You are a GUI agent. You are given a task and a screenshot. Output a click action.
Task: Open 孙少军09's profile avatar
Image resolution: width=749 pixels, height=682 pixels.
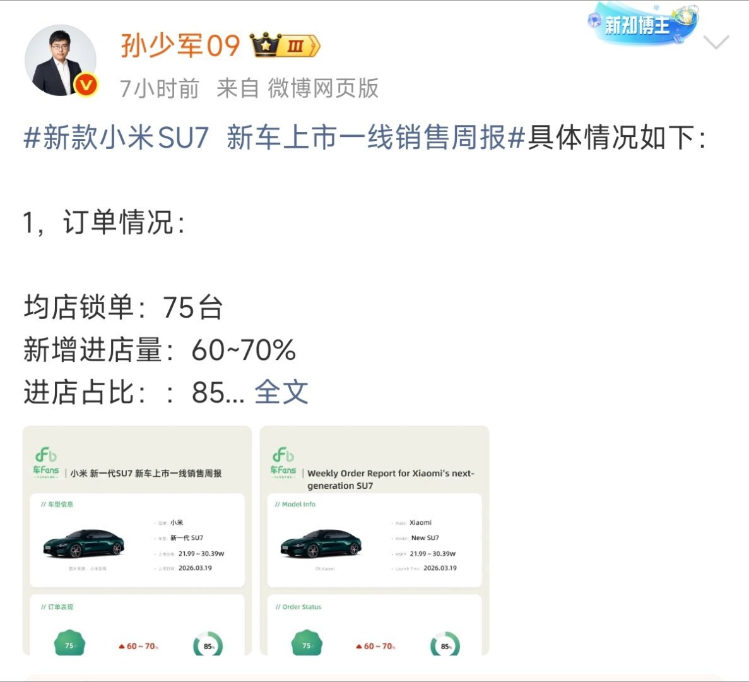61,60
